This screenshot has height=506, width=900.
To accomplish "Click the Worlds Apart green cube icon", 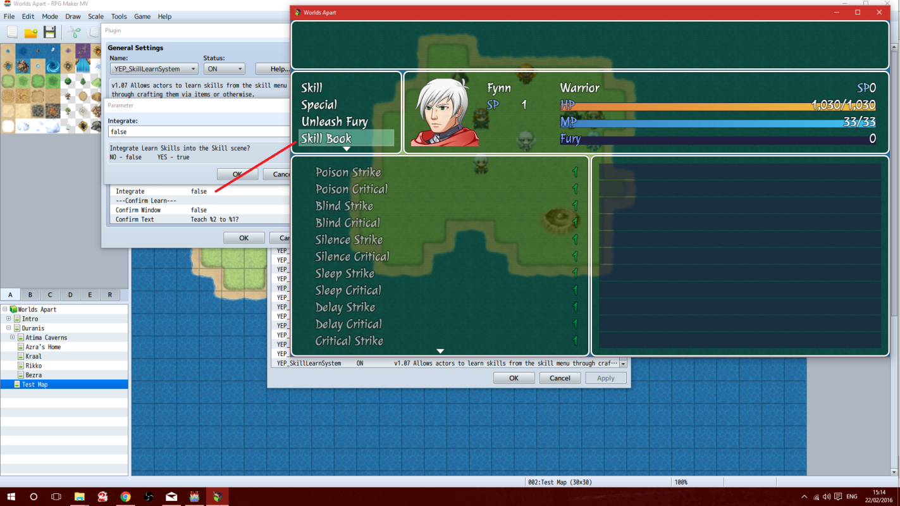I will (x=13, y=309).
